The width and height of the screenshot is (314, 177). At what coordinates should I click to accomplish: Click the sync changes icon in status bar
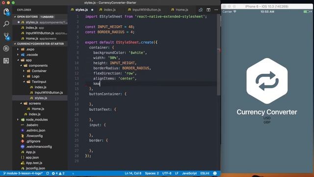pyautogui.click(x=48, y=173)
